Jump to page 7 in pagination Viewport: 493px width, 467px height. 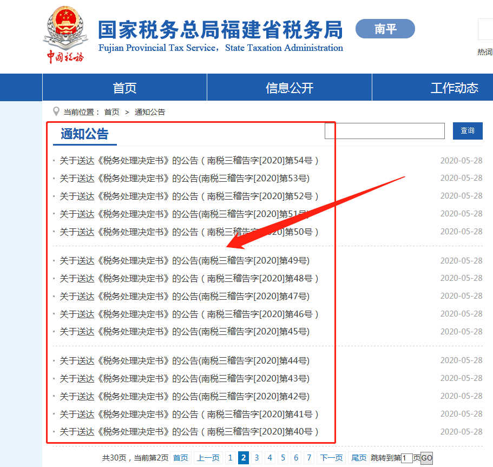coord(308,458)
